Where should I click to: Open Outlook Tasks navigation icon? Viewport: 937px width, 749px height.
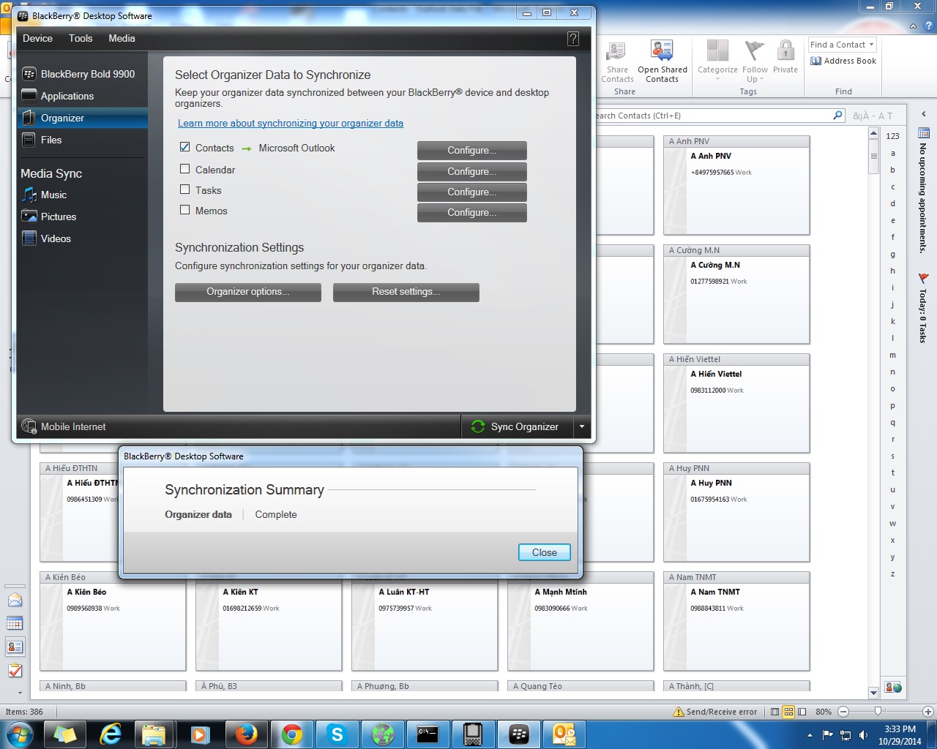[x=15, y=670]
